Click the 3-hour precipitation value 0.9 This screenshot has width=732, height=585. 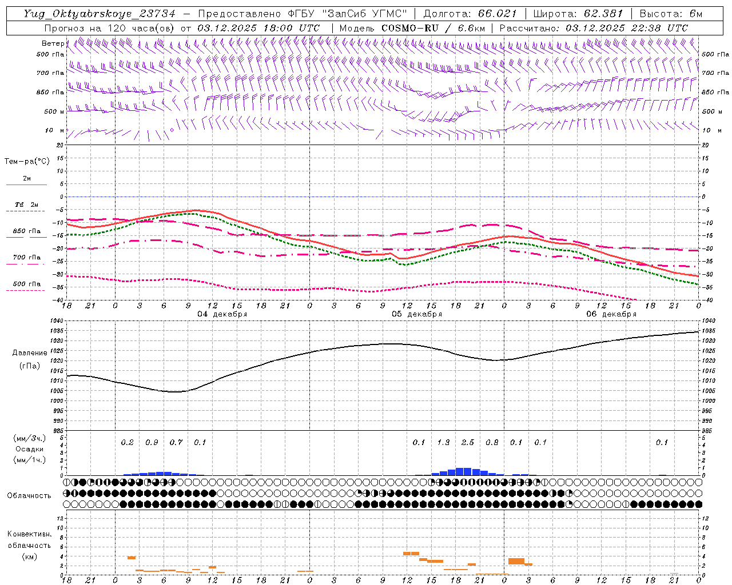pyautogui.click(x=152, y=443)
